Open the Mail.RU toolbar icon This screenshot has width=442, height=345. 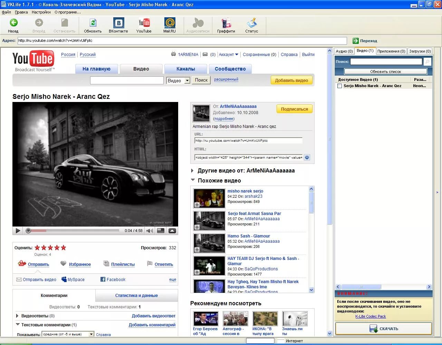point(170,23)
